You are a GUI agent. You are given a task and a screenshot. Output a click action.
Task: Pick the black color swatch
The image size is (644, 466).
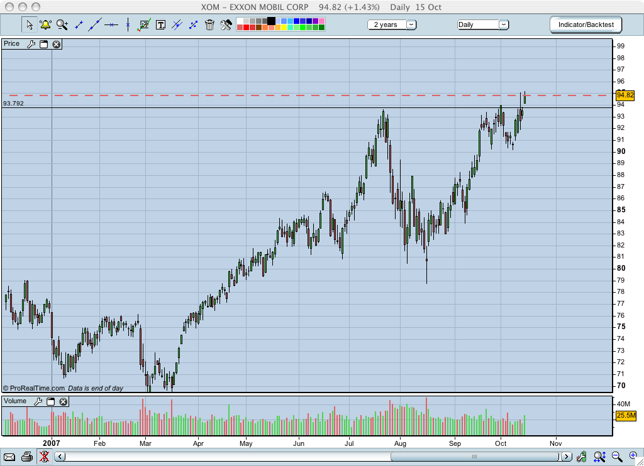click(272, 21)
